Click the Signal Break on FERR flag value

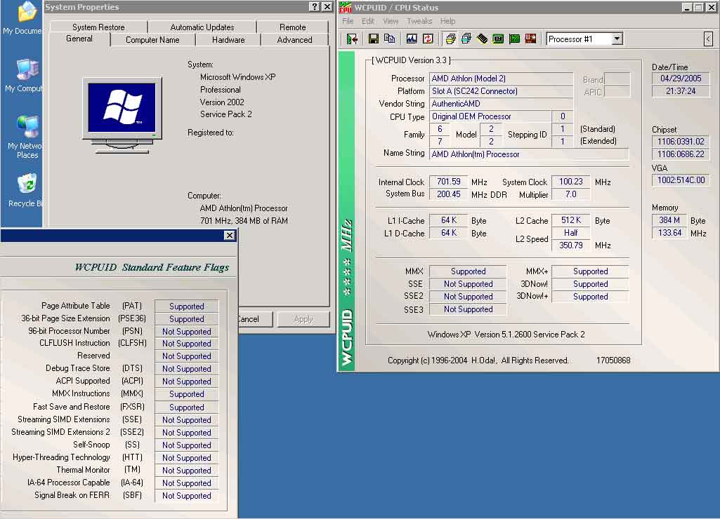[186, 496]
